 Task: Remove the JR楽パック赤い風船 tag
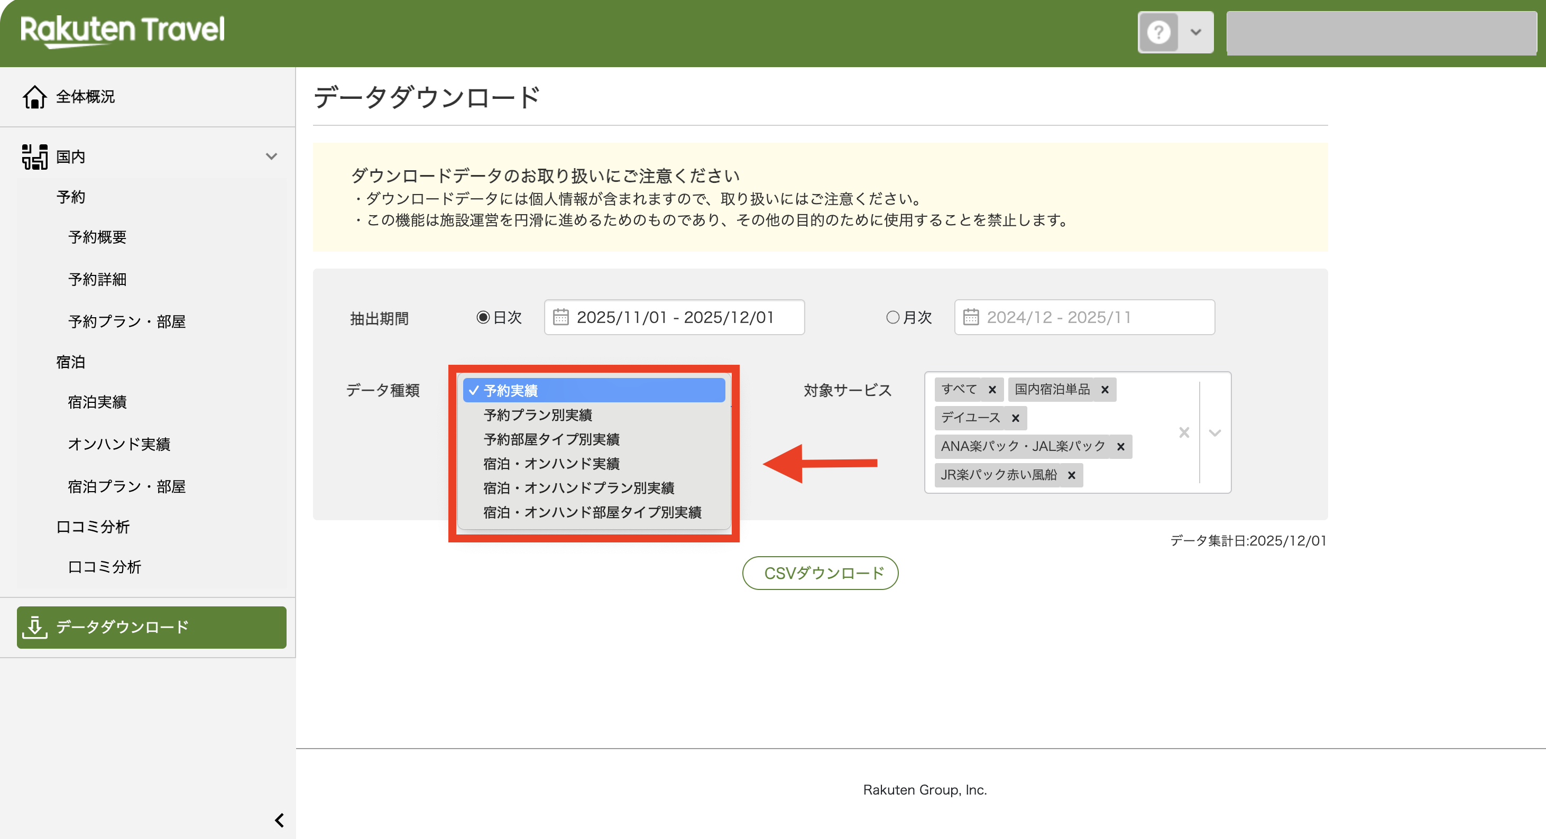click(1071, 475)
